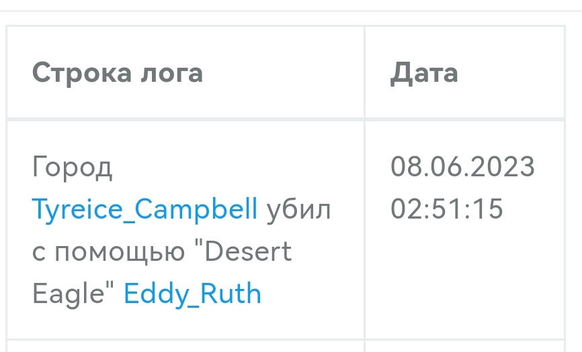Image resolution: width=582 pixels, height=352 pixels.
Task: Select the date 08.06.2023
Action: 462,167
